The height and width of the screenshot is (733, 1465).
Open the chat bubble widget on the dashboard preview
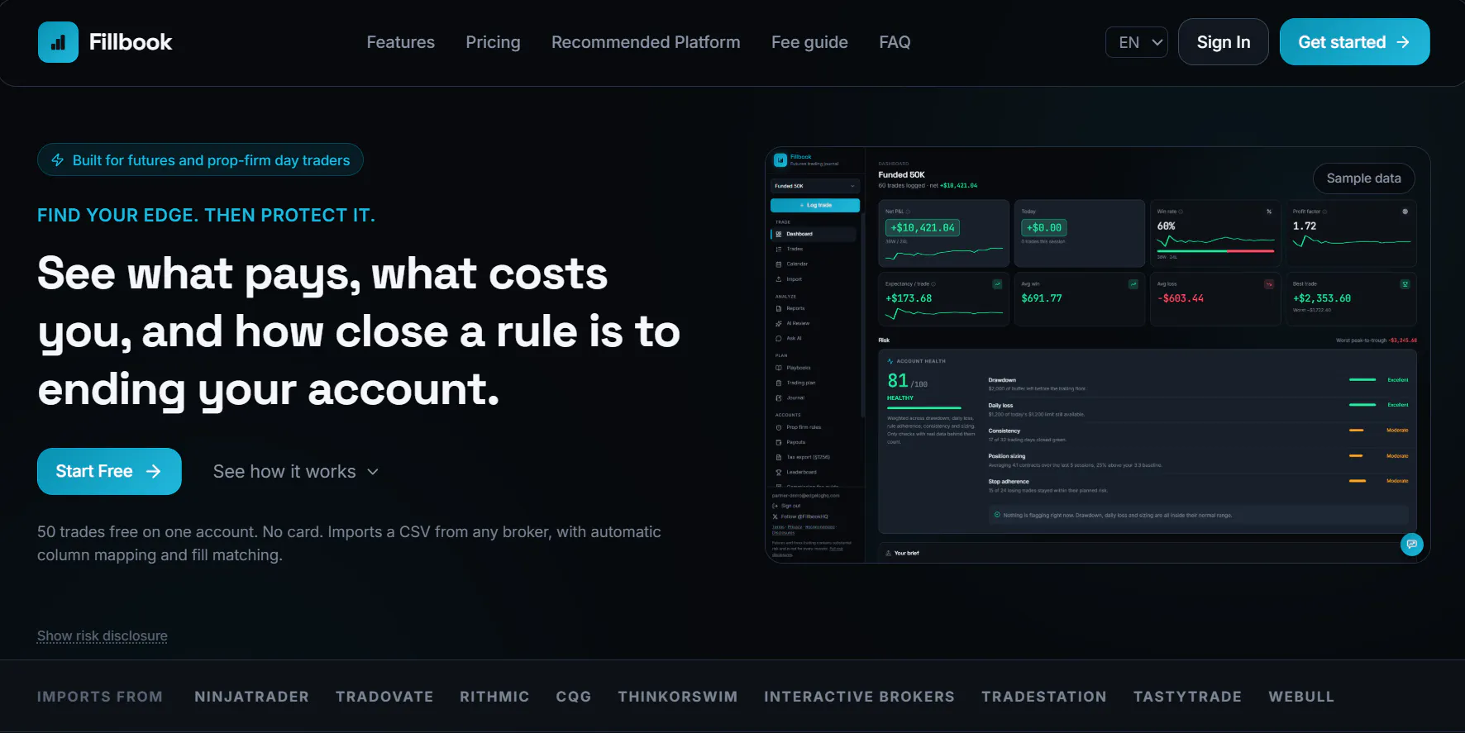(1412, 545)
